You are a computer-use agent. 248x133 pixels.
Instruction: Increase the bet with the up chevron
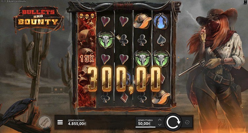tap(160, 120)
